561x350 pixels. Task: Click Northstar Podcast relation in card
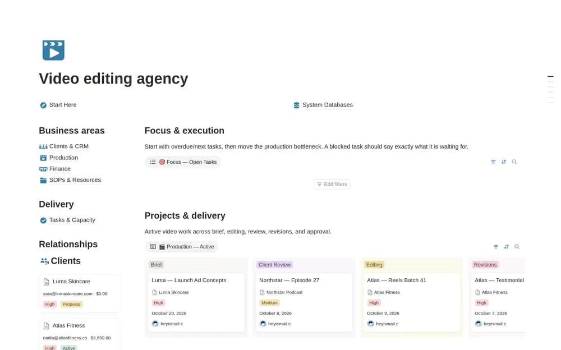[281, 292]
